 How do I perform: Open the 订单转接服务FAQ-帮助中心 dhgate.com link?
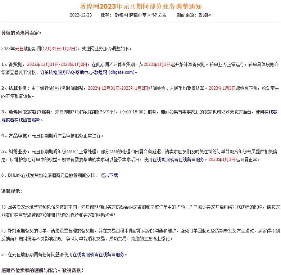point(87,72)
